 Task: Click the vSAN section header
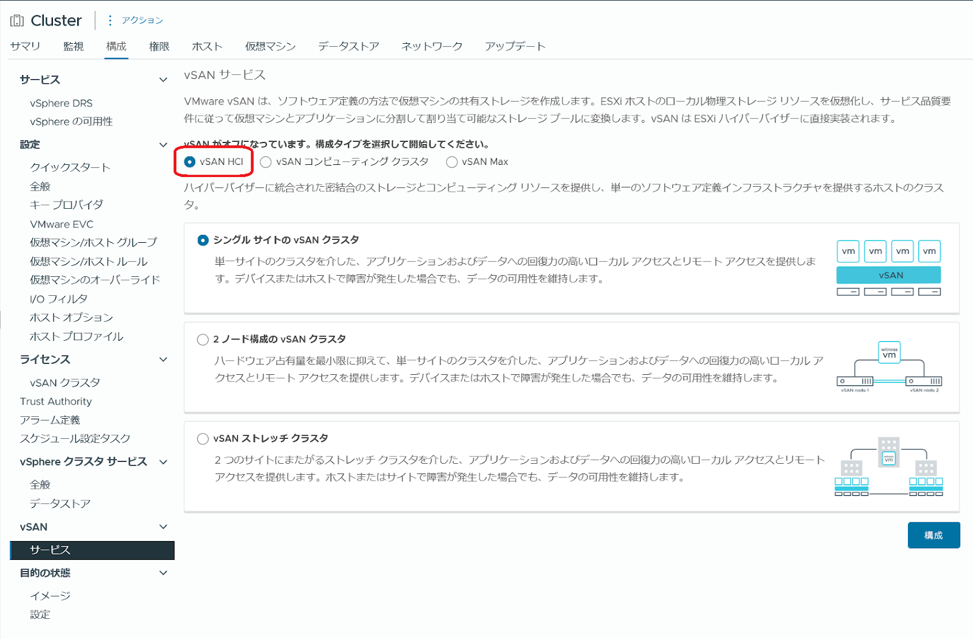(x=33, y=527)
